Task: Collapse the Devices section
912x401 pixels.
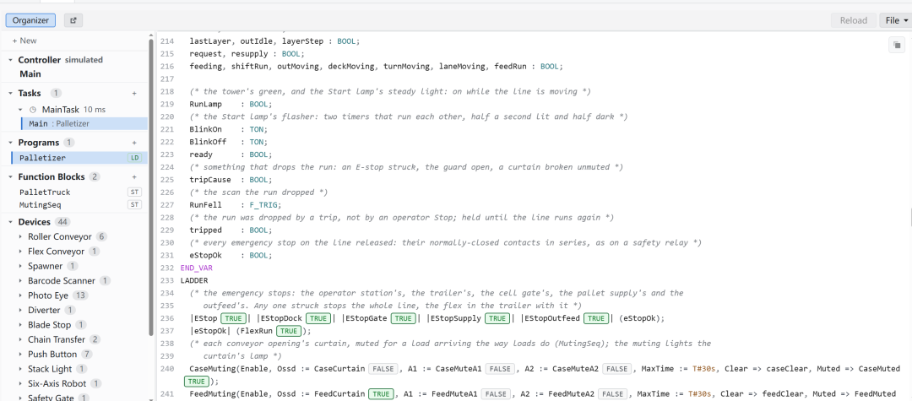Action: pos(10,222)
